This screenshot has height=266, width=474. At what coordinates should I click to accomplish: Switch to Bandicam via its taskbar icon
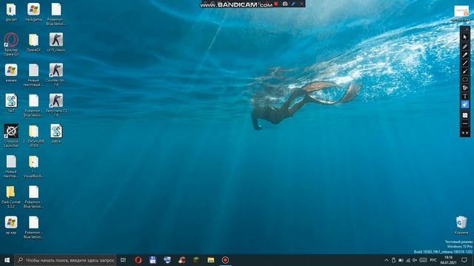click(225, 260)
